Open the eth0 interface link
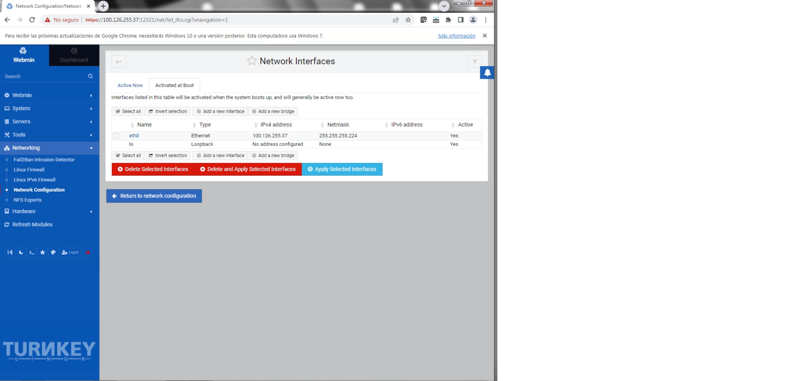 134,136
